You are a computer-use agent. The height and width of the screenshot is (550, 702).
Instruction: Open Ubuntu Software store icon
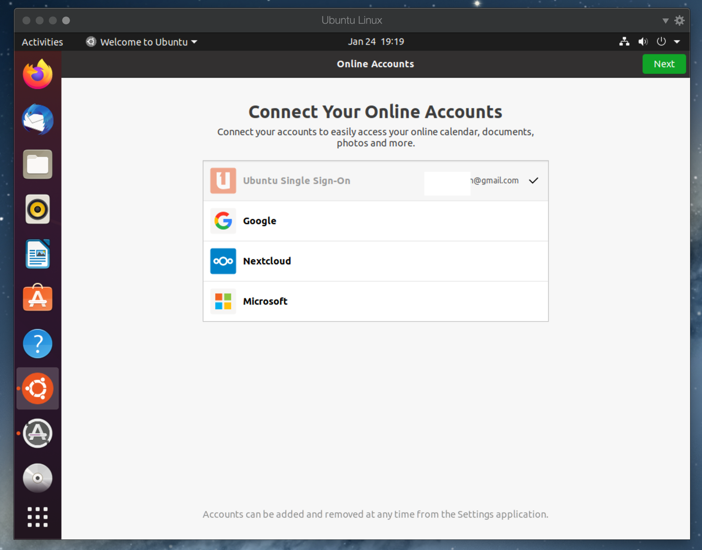(x=37, y=298)
